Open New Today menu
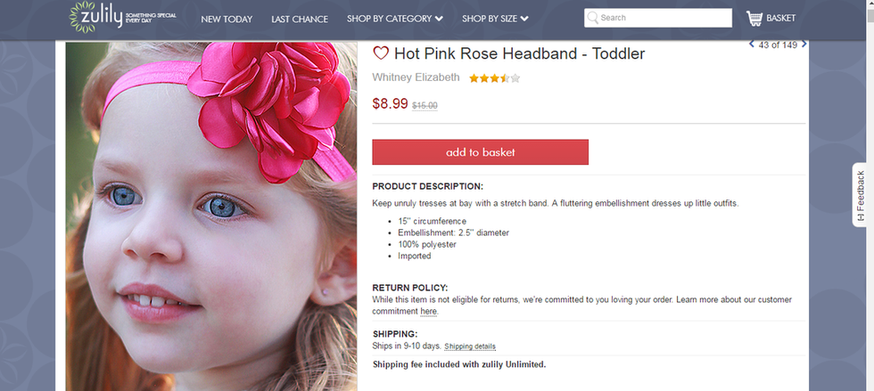The width and height of the screenshot is (874, 391). pyautogui.click(x=227, y=19)
